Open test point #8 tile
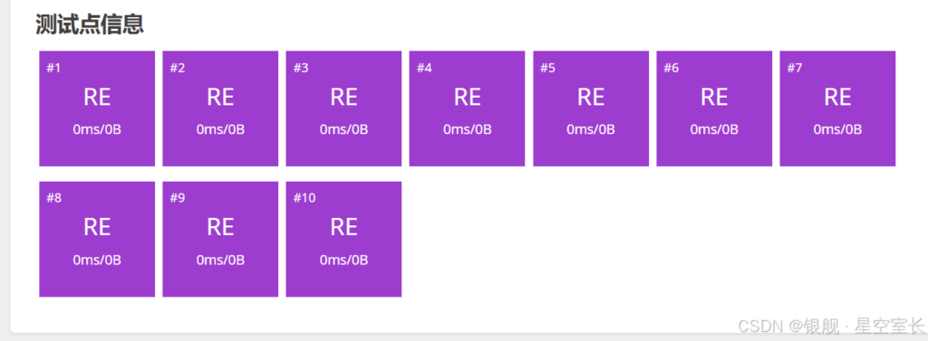The width and height of the screenshot is (928, 341). tap(97, 239)
